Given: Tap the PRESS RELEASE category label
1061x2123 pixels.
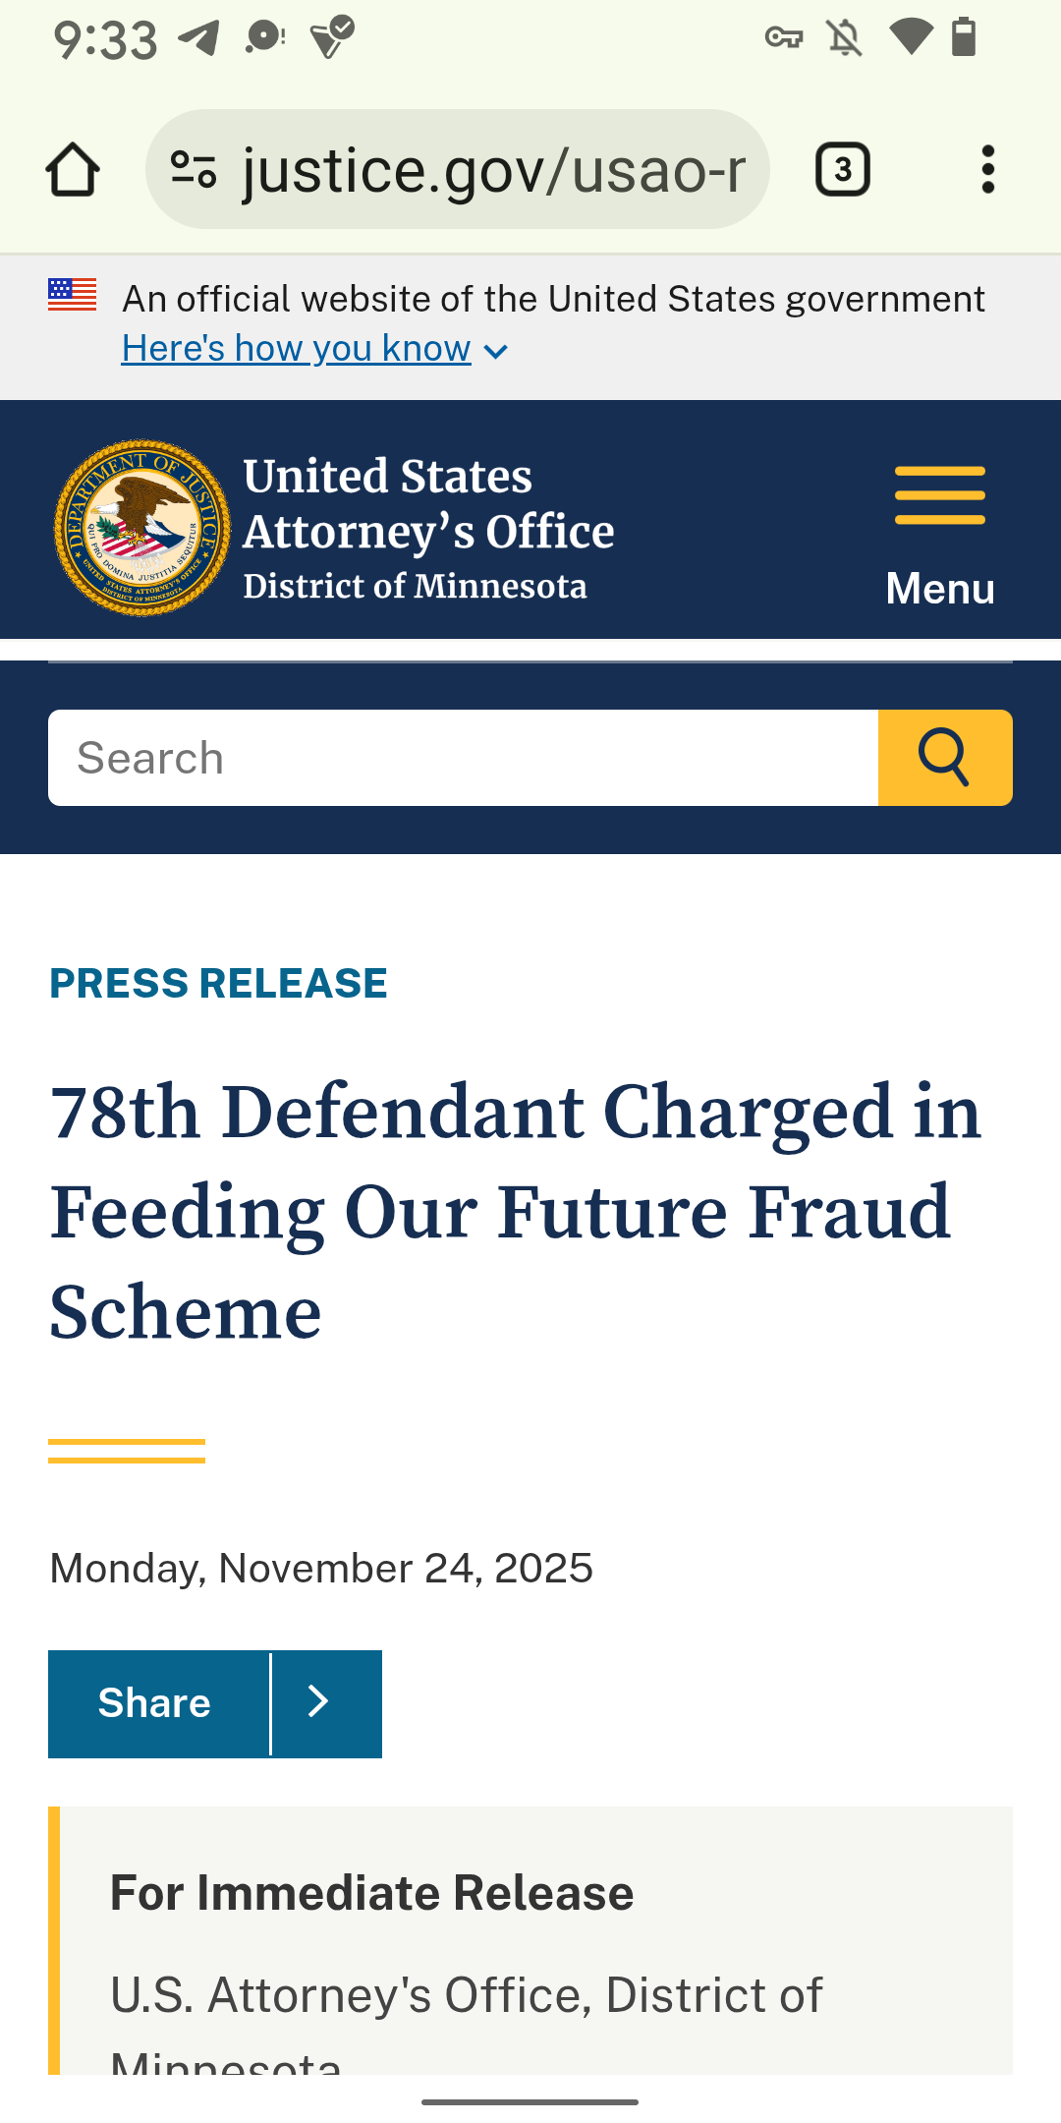Looking at the screenshot, I should (x=218, y=984).
